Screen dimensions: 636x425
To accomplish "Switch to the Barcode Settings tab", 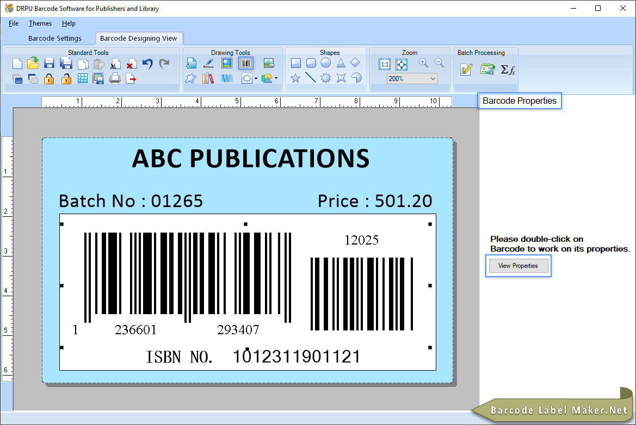I will (x=55, y=38).
